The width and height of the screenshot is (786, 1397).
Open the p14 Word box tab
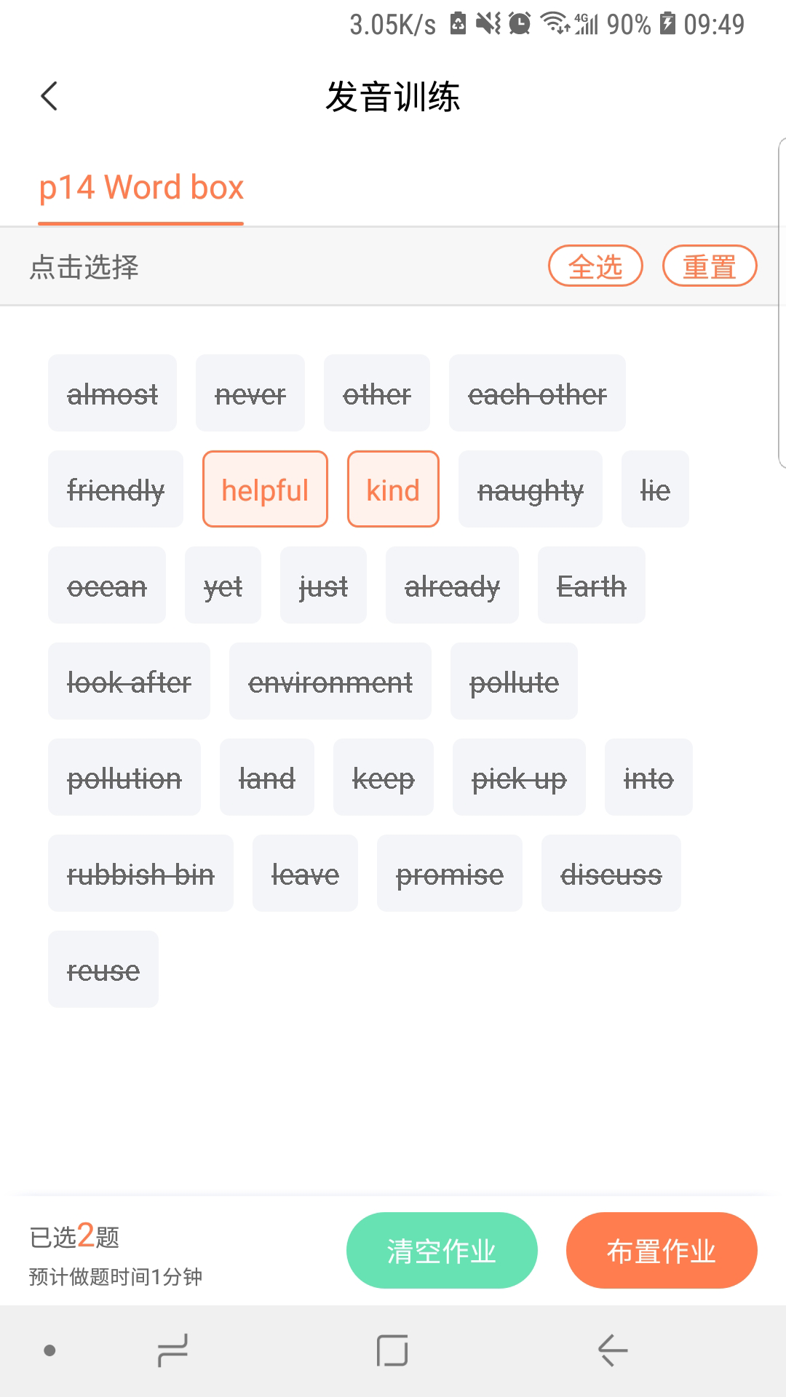click(141, 188)
